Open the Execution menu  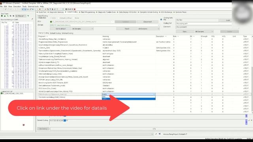17,6
